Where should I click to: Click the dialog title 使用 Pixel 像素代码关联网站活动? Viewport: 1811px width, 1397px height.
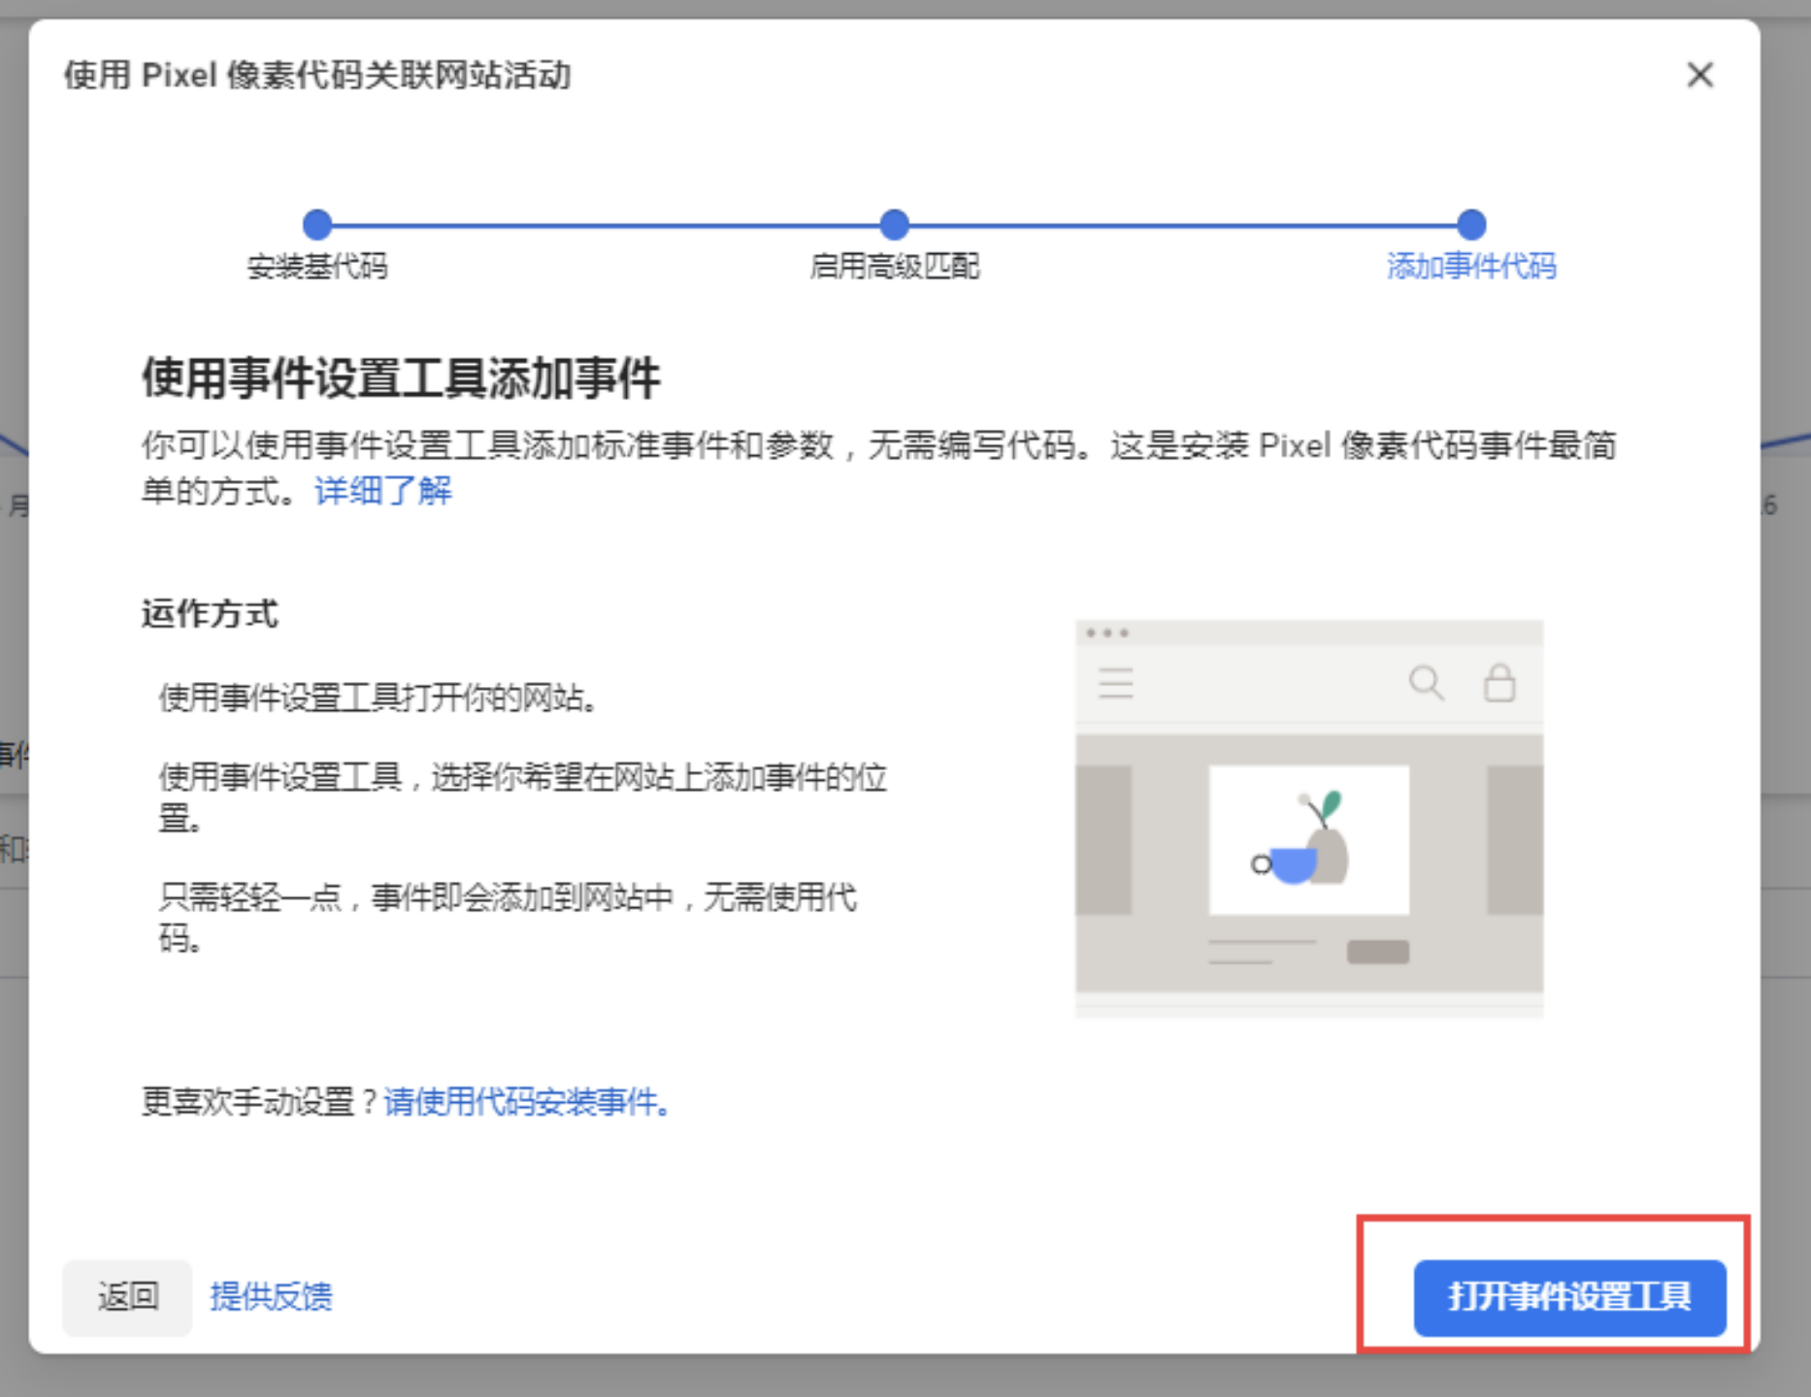tap(317, 75)
